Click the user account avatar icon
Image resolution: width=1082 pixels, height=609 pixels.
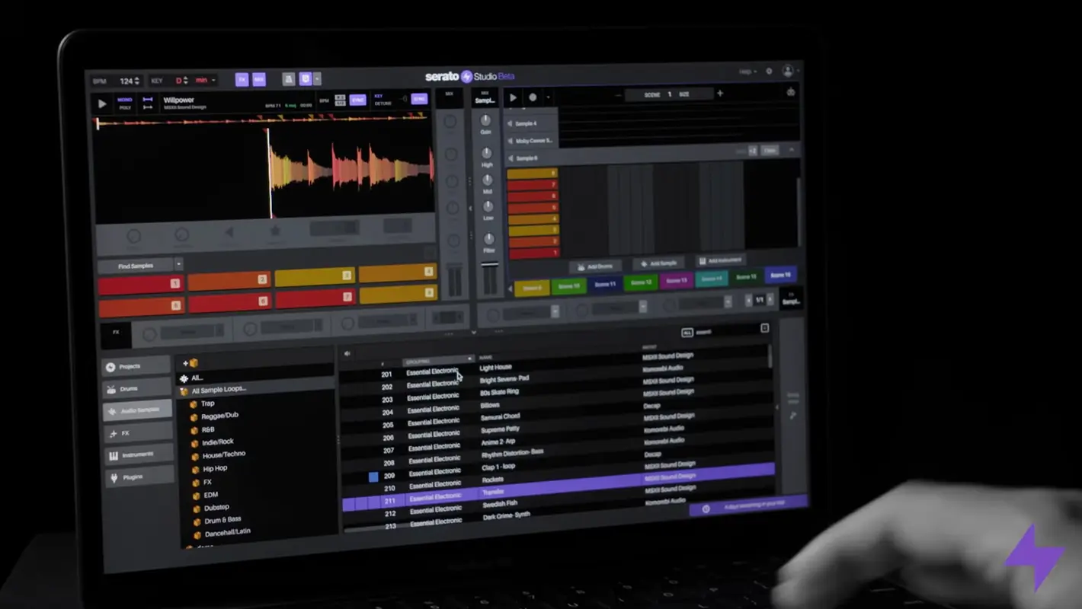pos(788,71)
